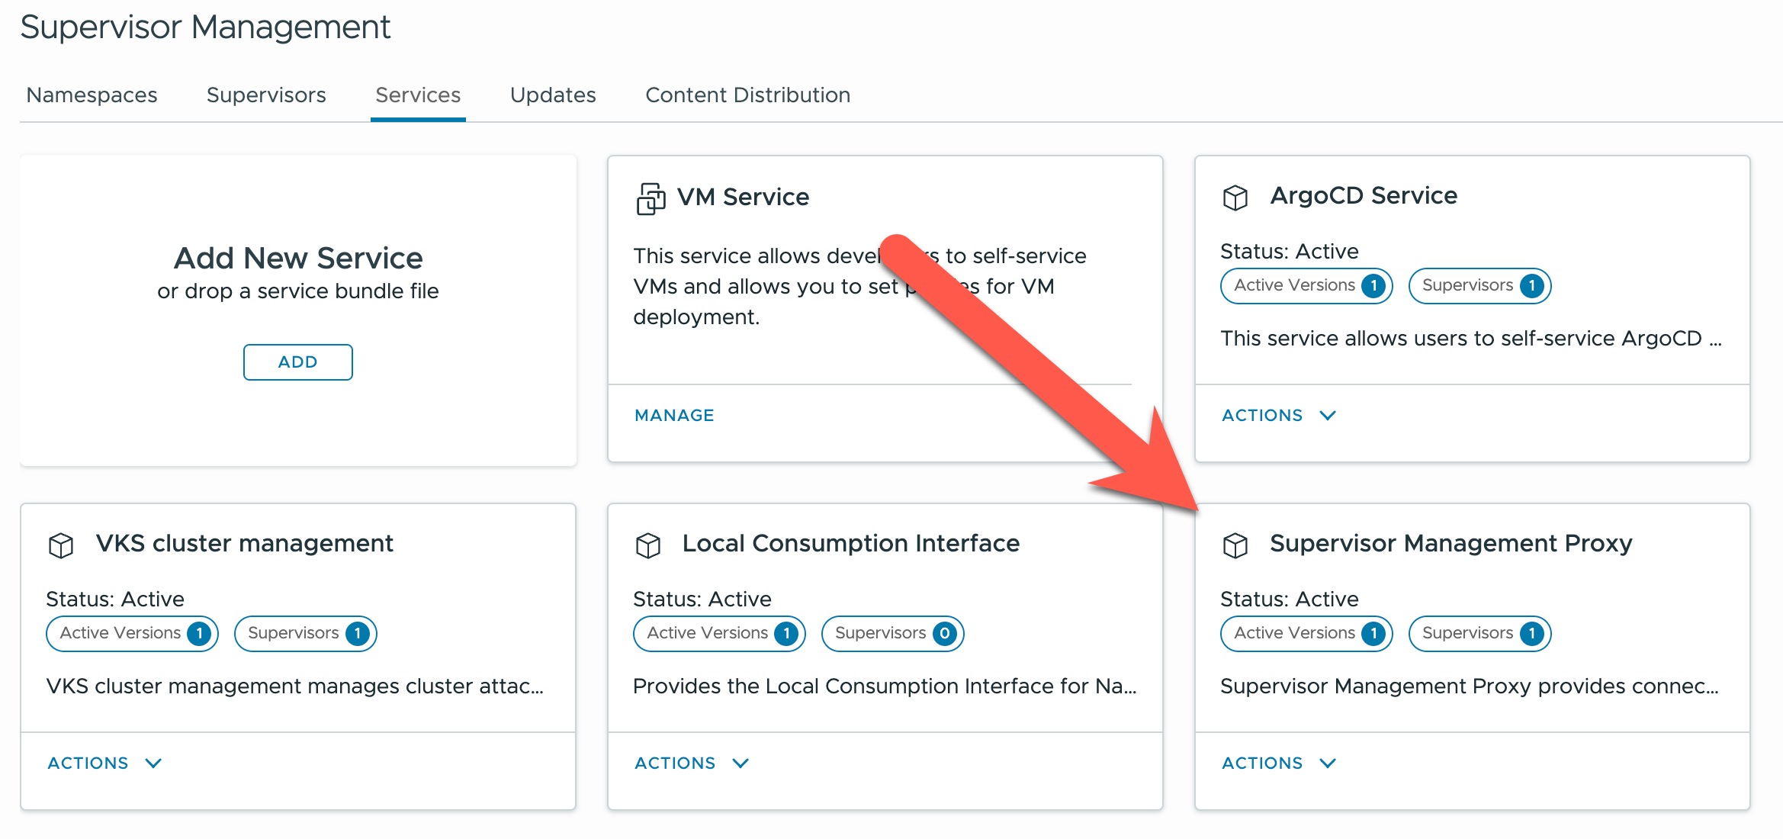Viewport: 1783px width, 839px height.
Task: Click the Local Consumption Interface cube icon
Action: (649, 544)
